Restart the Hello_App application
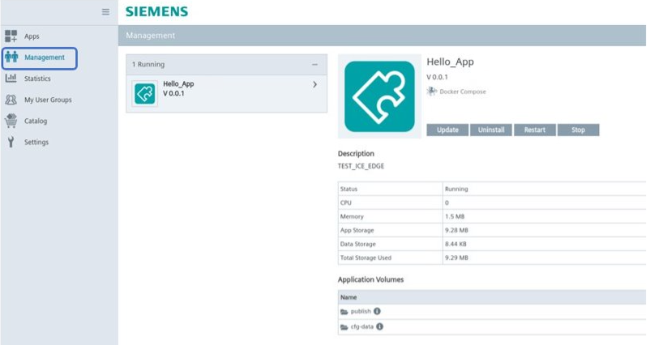650x345 pixels. coord(534,130)
